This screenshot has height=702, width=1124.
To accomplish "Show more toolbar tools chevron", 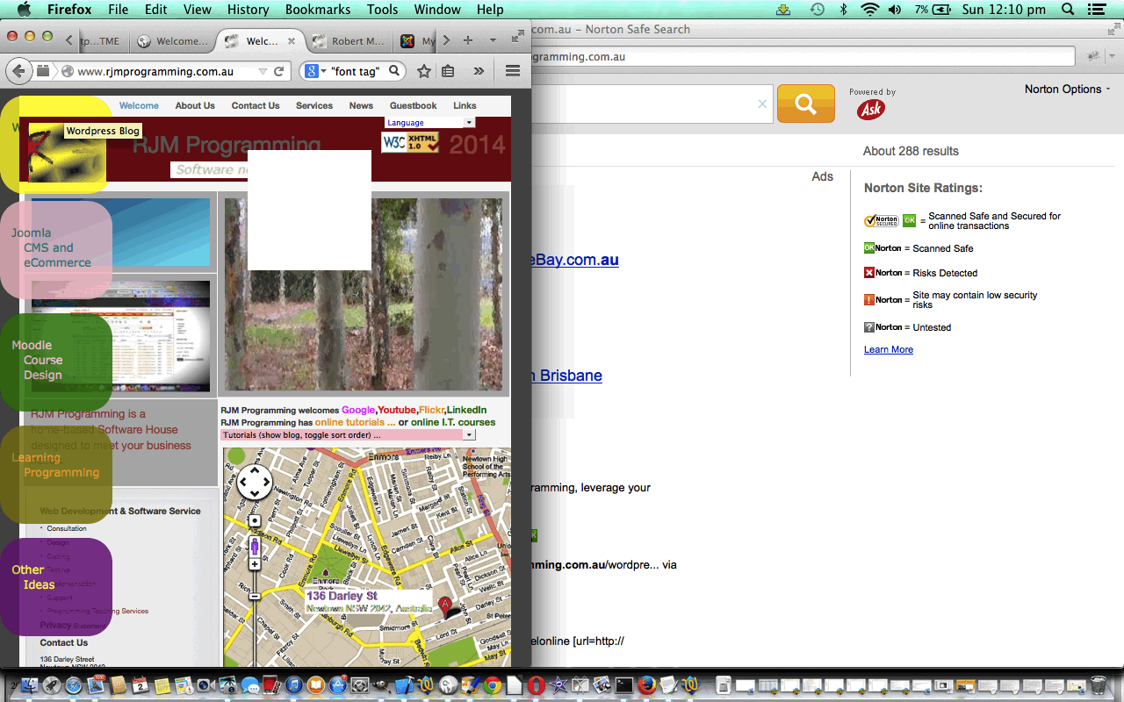I will click(479, 71).
